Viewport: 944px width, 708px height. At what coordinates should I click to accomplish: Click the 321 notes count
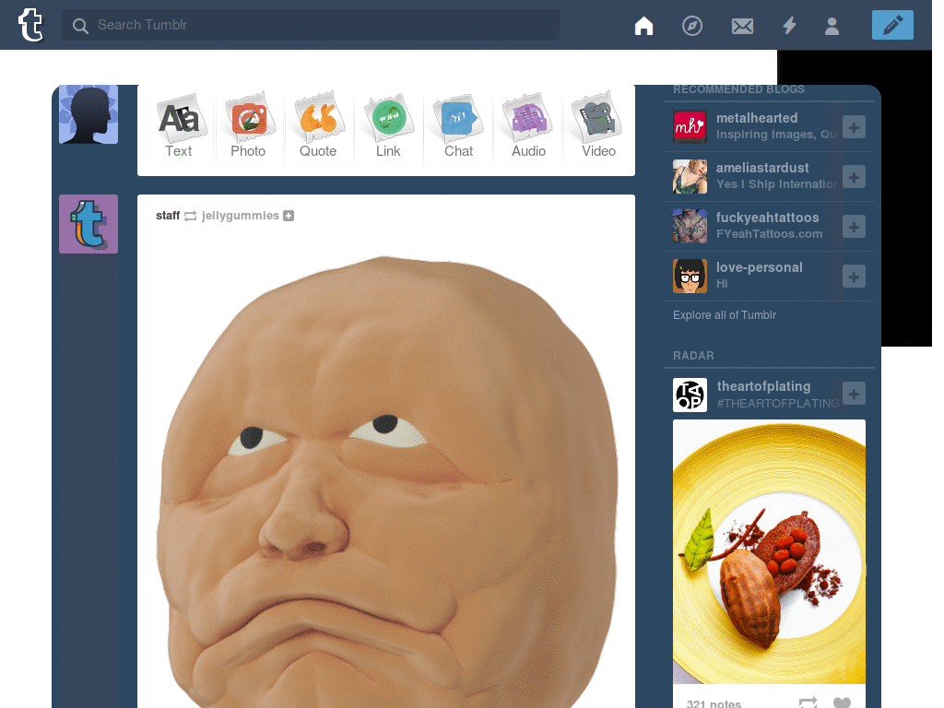tap(714, 702)
